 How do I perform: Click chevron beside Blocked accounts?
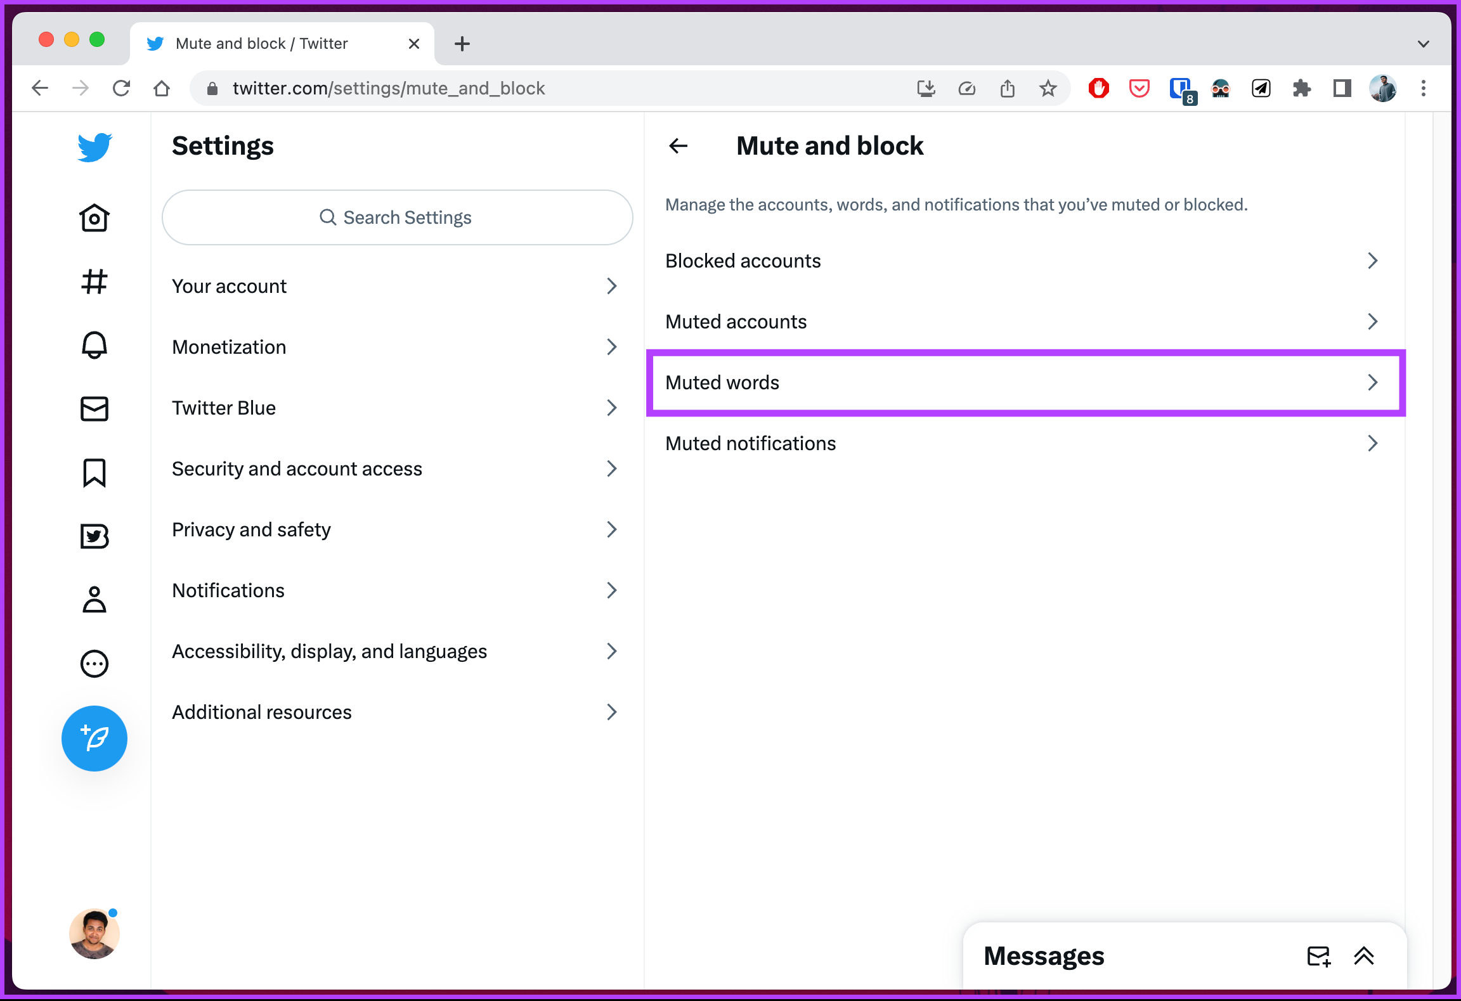(1373, 261)
